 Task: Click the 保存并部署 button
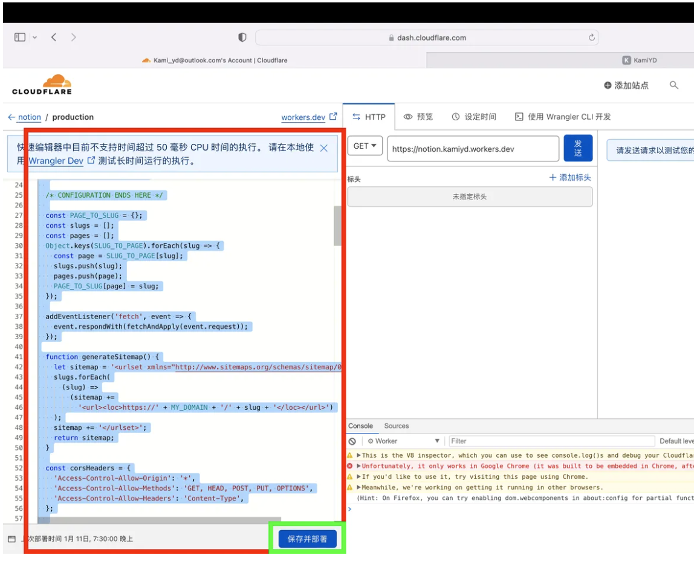(307, 539)
